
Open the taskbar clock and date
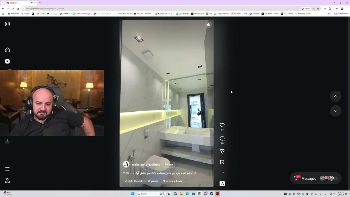[341, 194]
